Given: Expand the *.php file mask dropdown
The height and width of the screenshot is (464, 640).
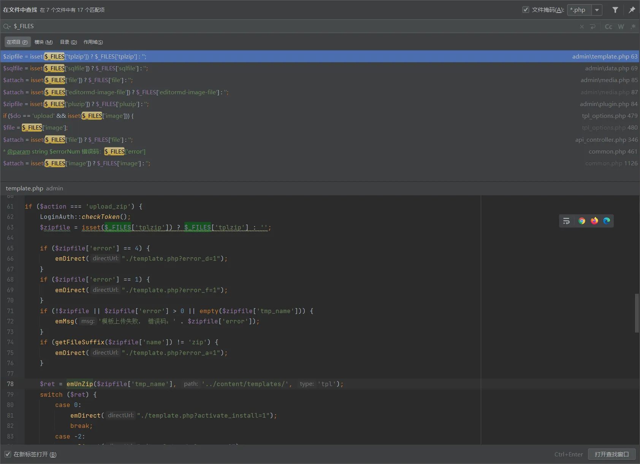Looking at the screenshot, I should tap(597, 10).
